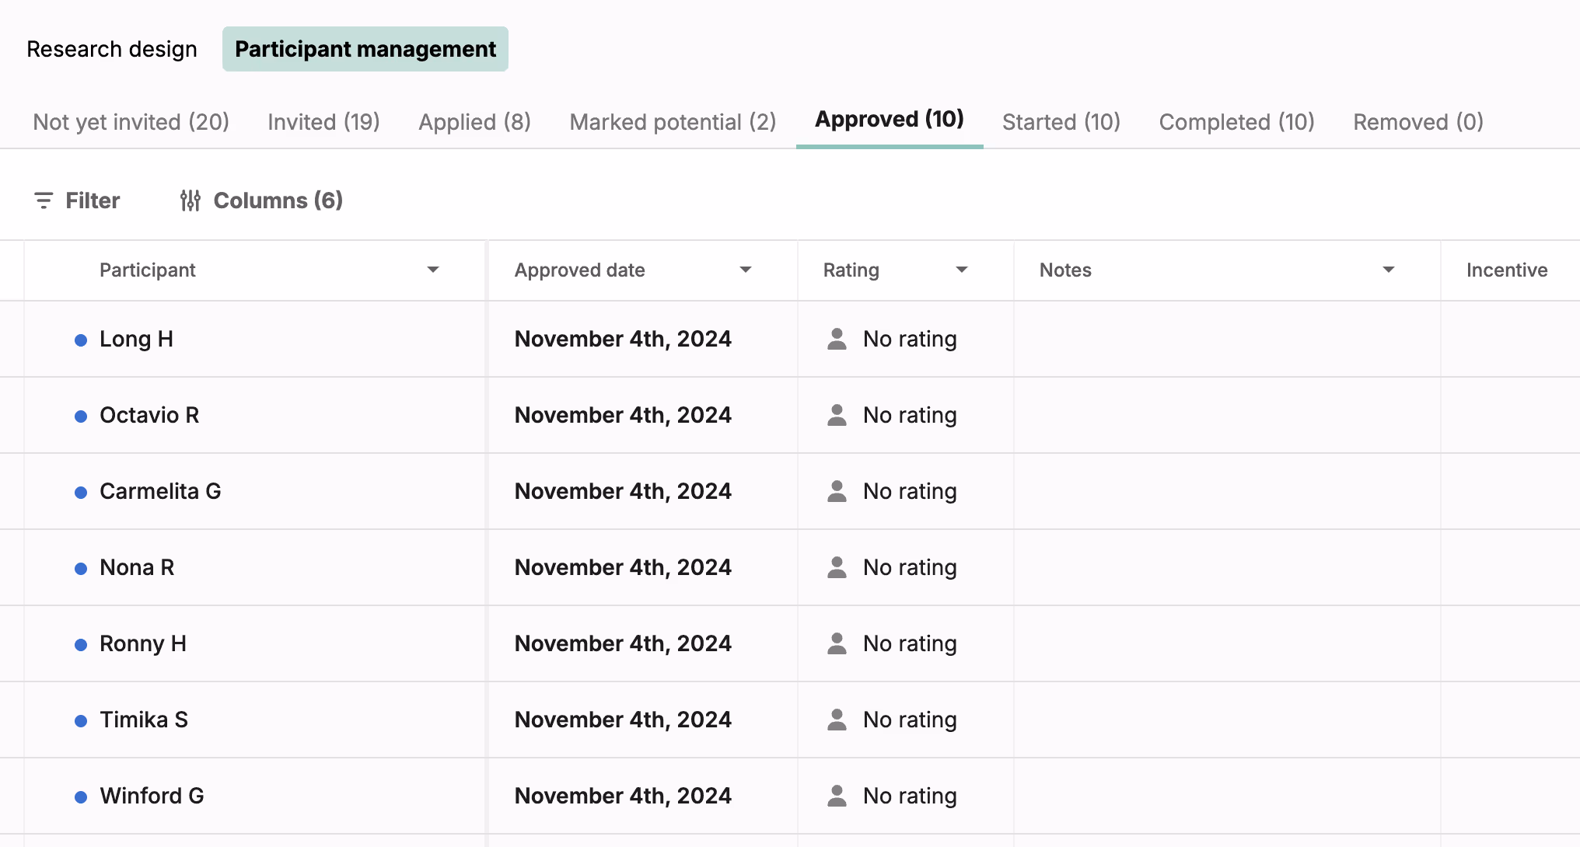
Task: Click rating person icon for Long H
Action: [837, 339]
